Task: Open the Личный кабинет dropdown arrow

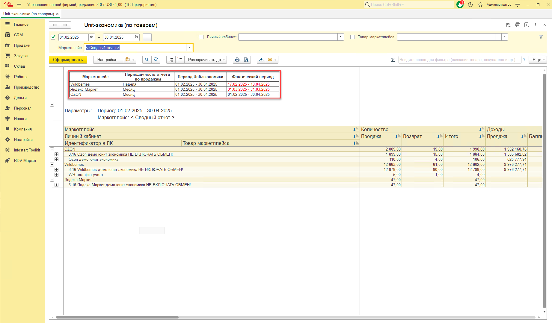Action: (x=340, y=37)
